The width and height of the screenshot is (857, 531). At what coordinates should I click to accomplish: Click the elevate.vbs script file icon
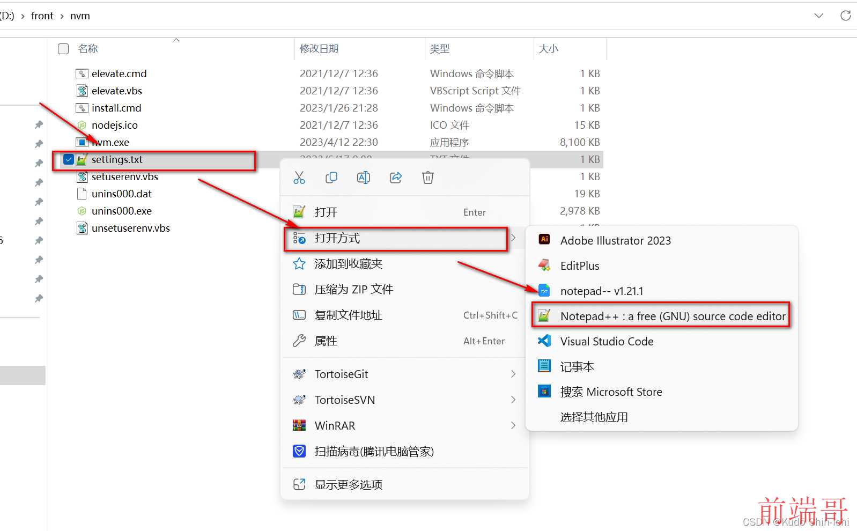pyautogui.click(x=82, y=91)
